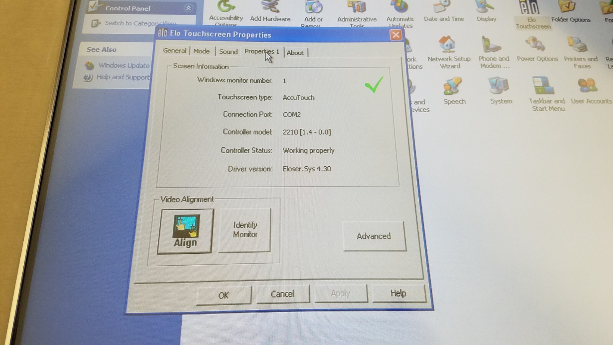Collapse the Control Panel sidebar section
The image size is (613, 345).
[x=188, y=8]
